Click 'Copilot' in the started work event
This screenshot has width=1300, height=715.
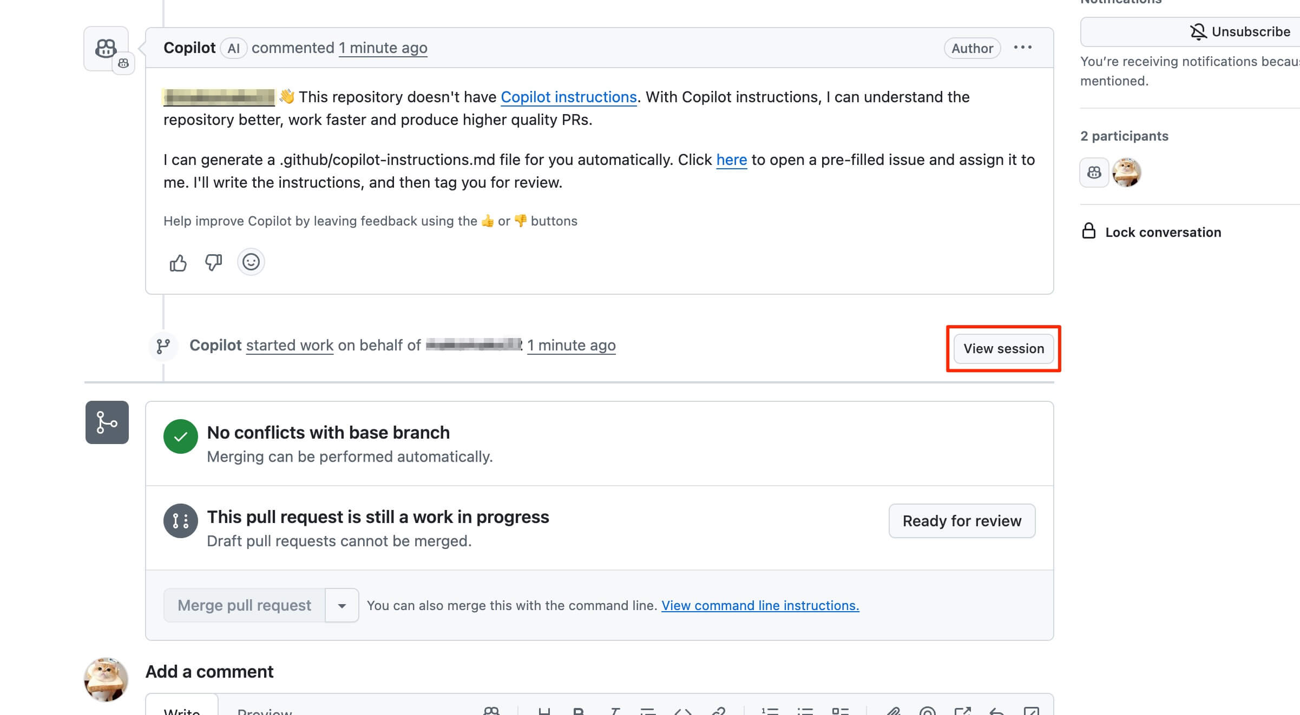point(215,345)
